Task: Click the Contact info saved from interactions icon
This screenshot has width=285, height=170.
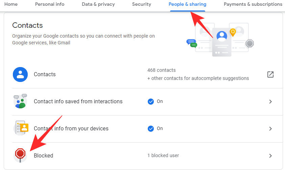Action: coord(20,101)
